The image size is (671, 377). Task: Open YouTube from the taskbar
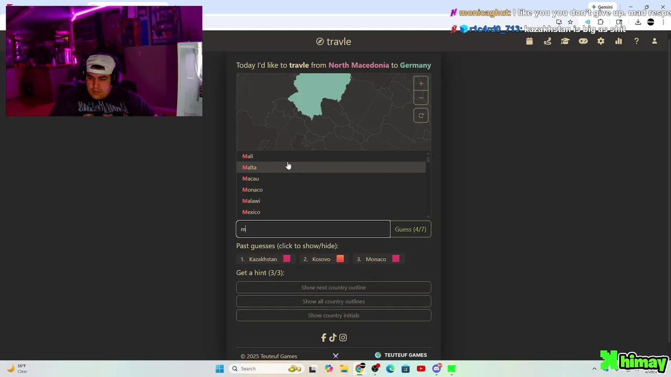coord(421,369)
